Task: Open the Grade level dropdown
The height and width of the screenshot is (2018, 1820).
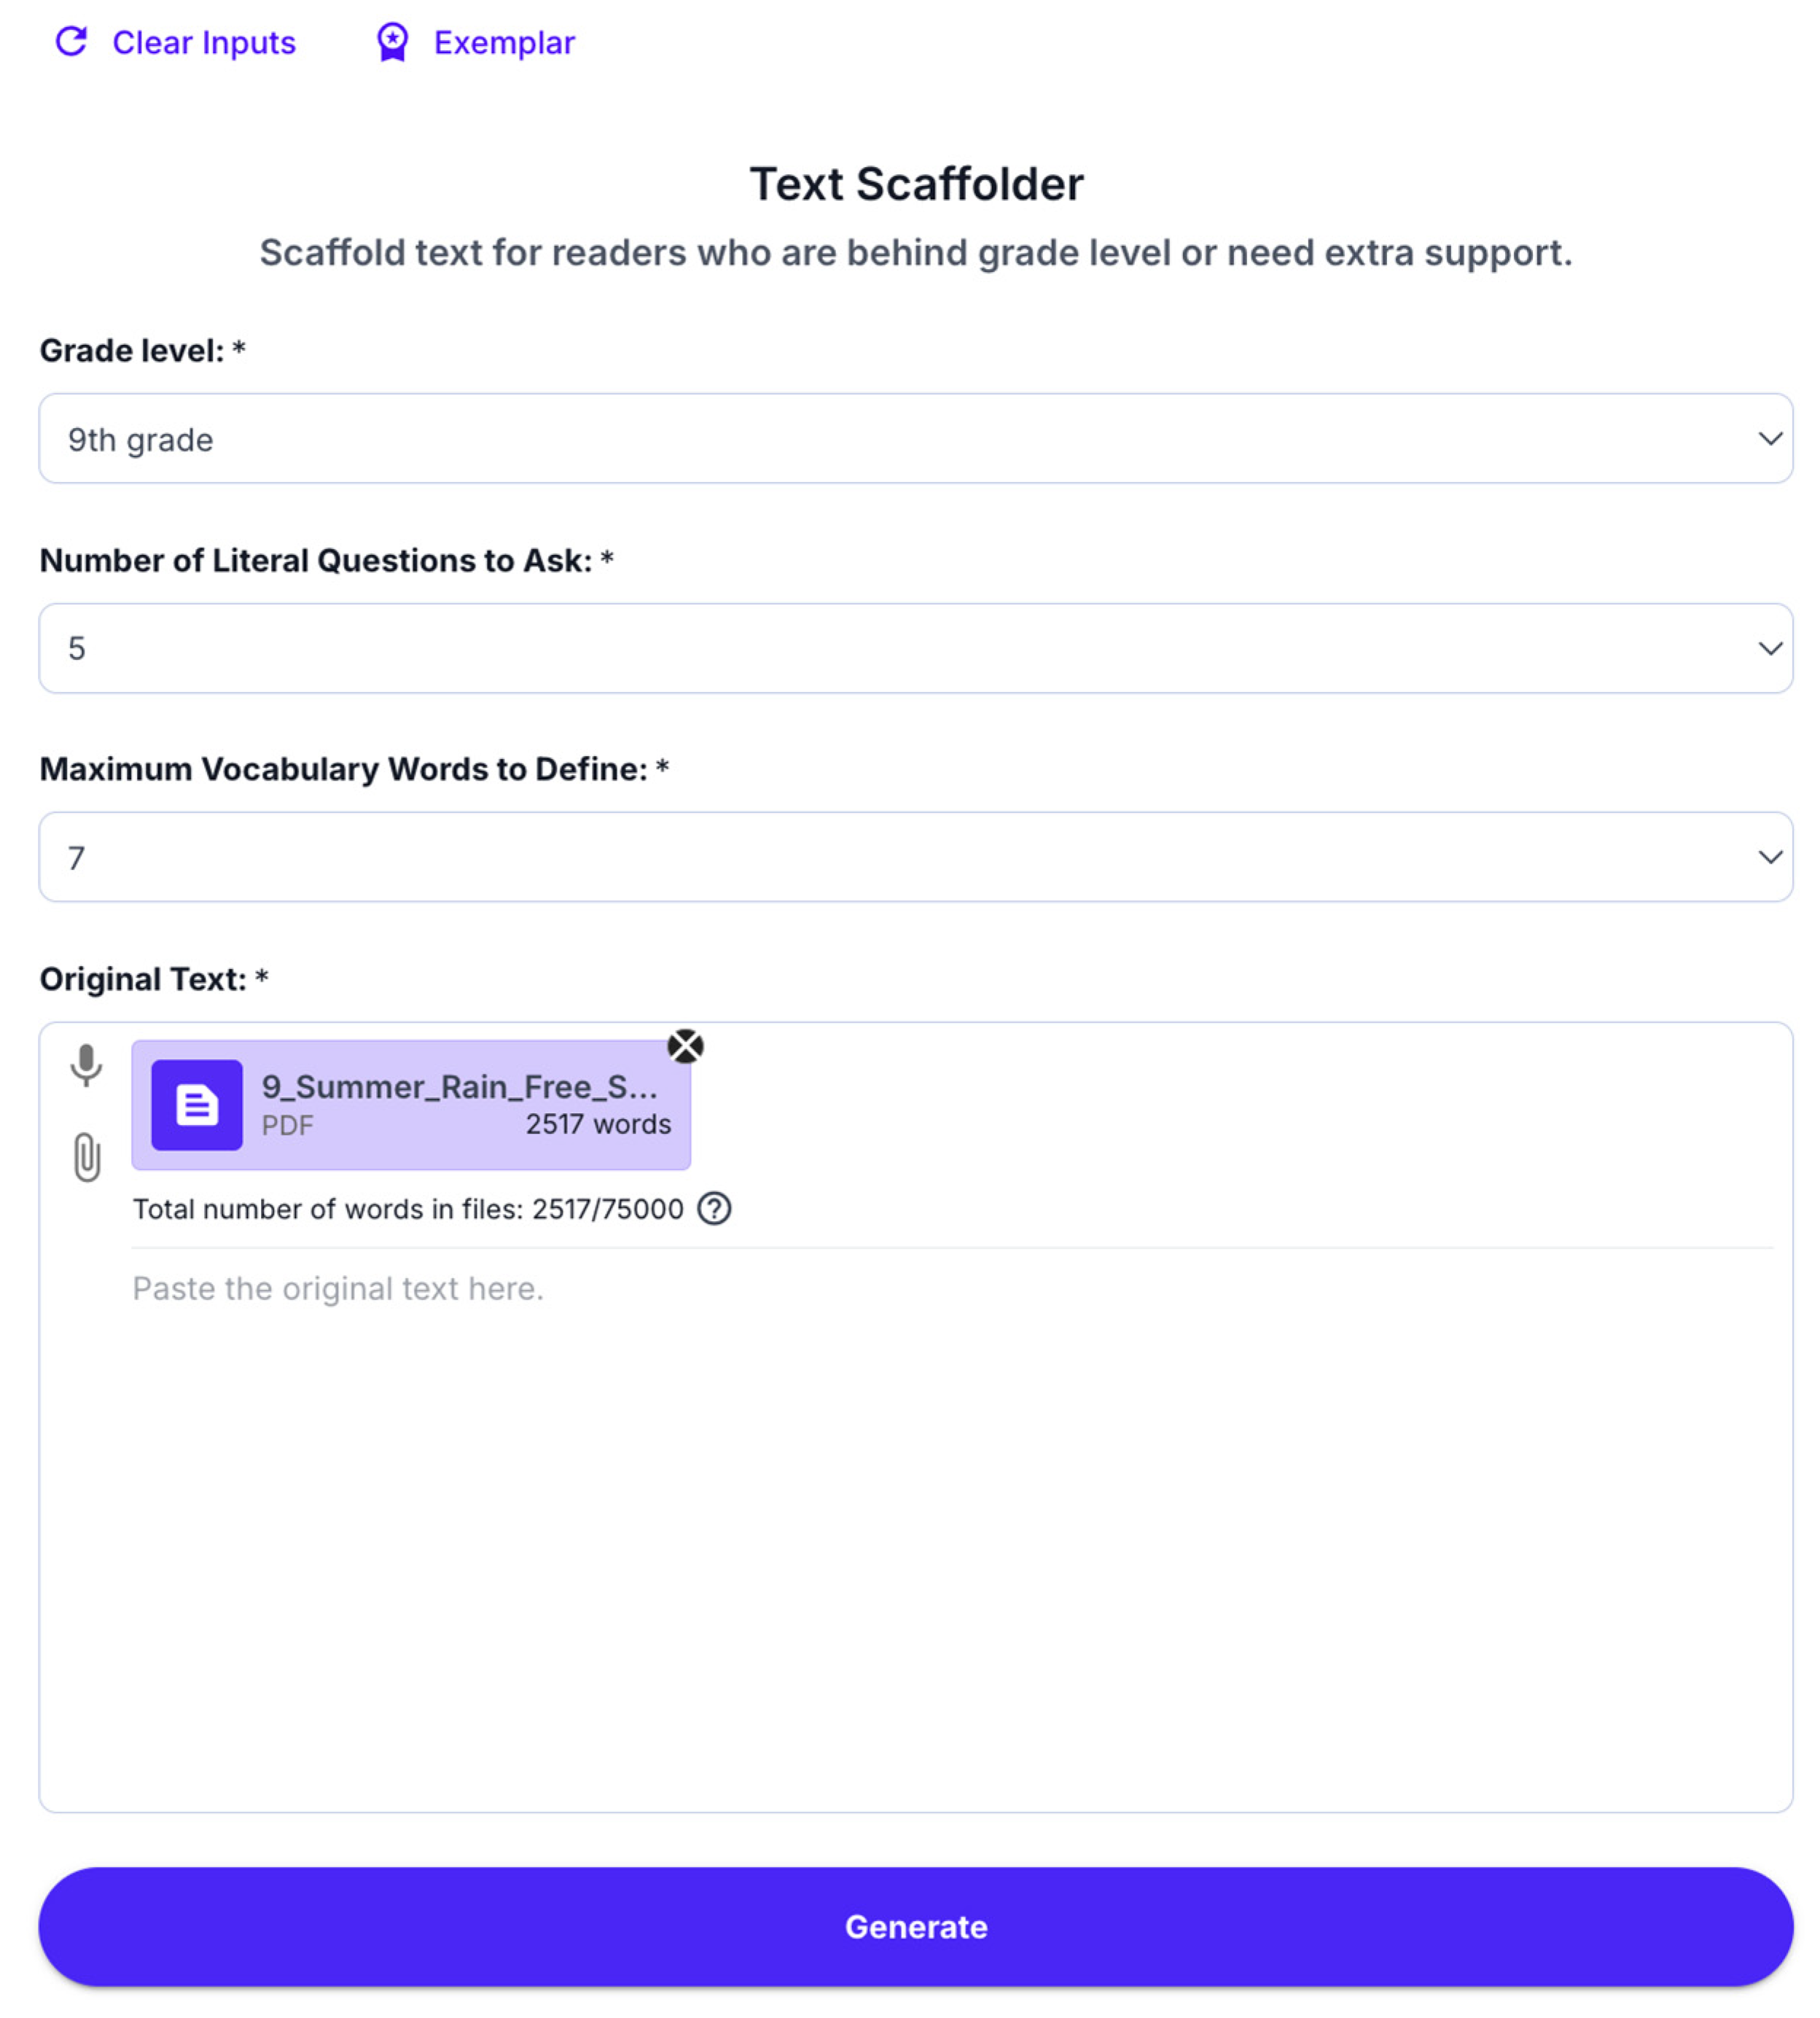Action: 915,438
